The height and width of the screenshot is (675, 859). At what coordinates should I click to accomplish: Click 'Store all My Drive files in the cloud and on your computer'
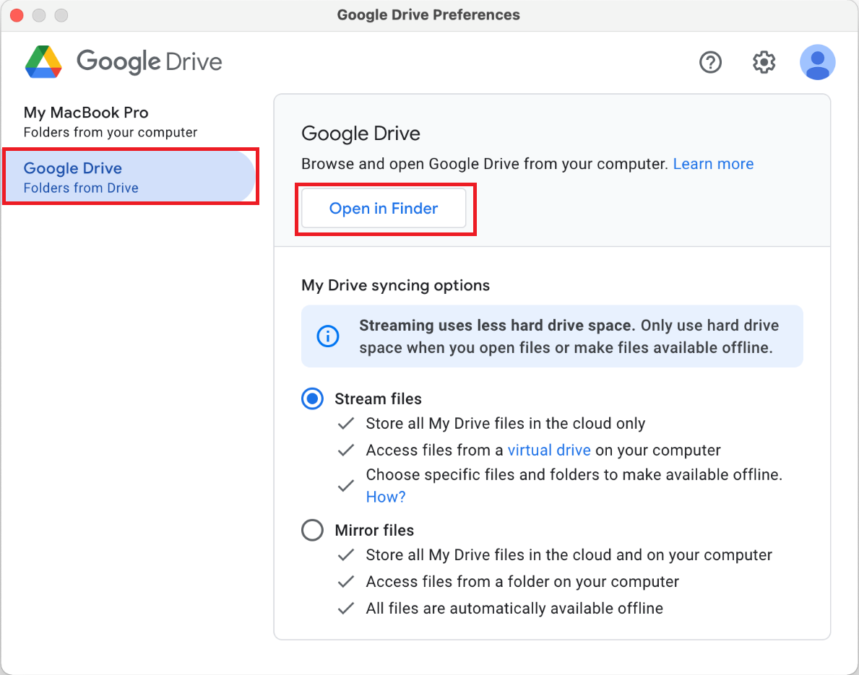tap(569, 554)
